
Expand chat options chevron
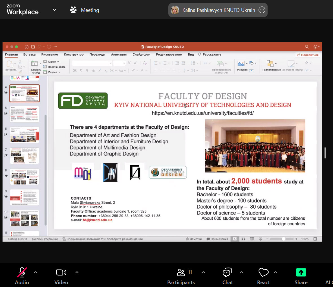coord(241,272)
